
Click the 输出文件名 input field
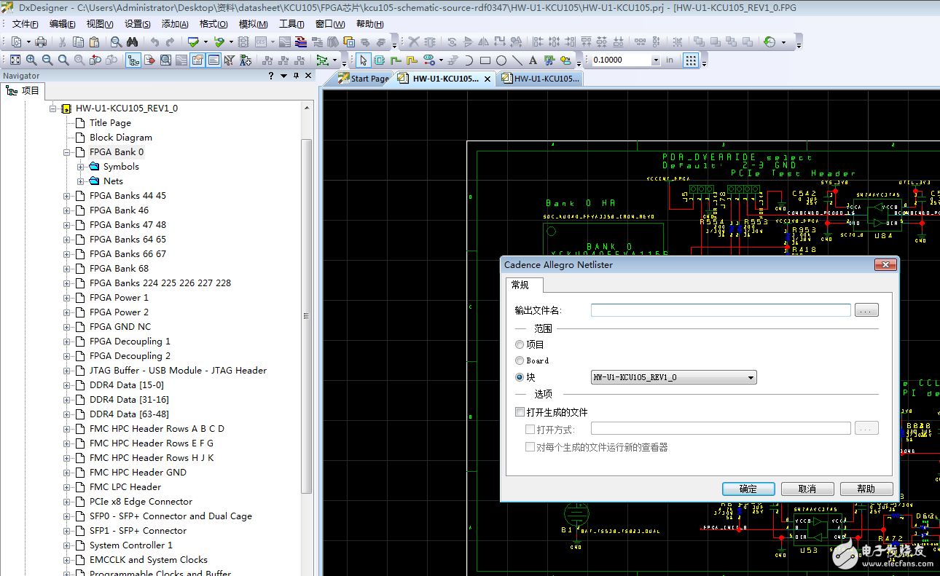click(x=721, y=310)
